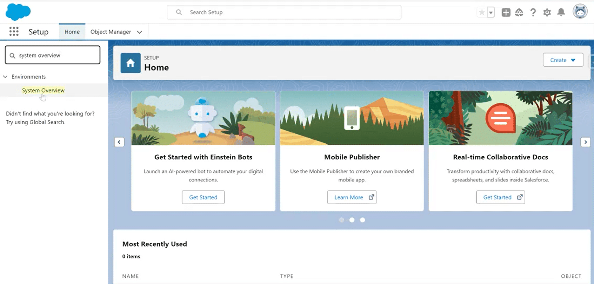Viewport: 594px width, 284px height.
Task: Click the Search Setup field
Action: click(x=284, y=12)
